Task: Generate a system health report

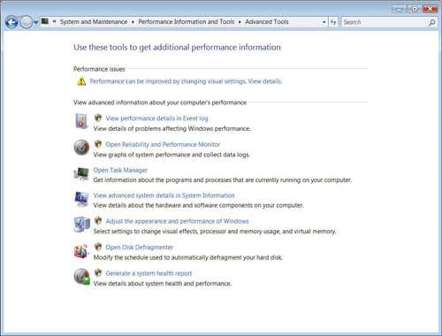Action: point(149,273)
